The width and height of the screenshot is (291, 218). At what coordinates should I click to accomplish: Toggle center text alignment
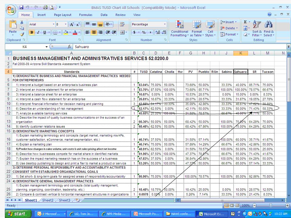pyautogui.click(x=94, y=32)
